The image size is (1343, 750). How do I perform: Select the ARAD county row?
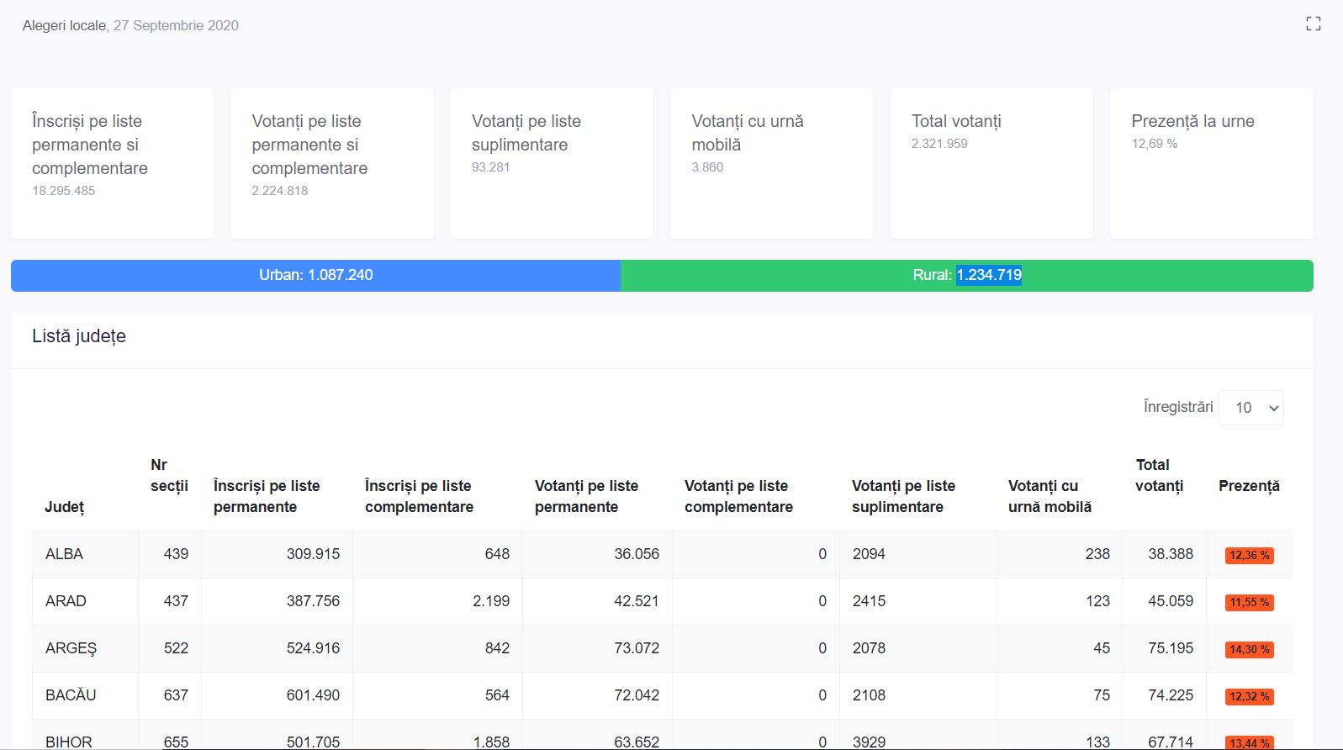(66, 601)
